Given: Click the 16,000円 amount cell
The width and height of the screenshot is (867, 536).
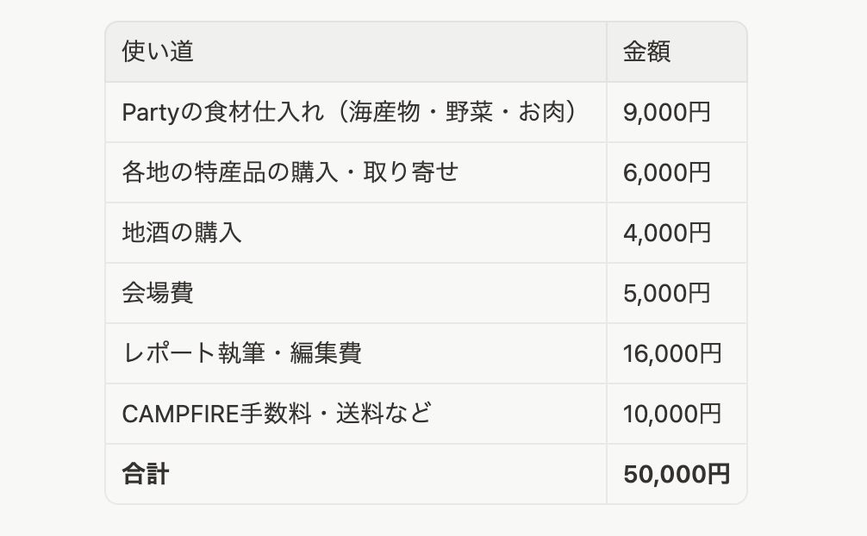Looking at the screenshot, I should [672, 353].
